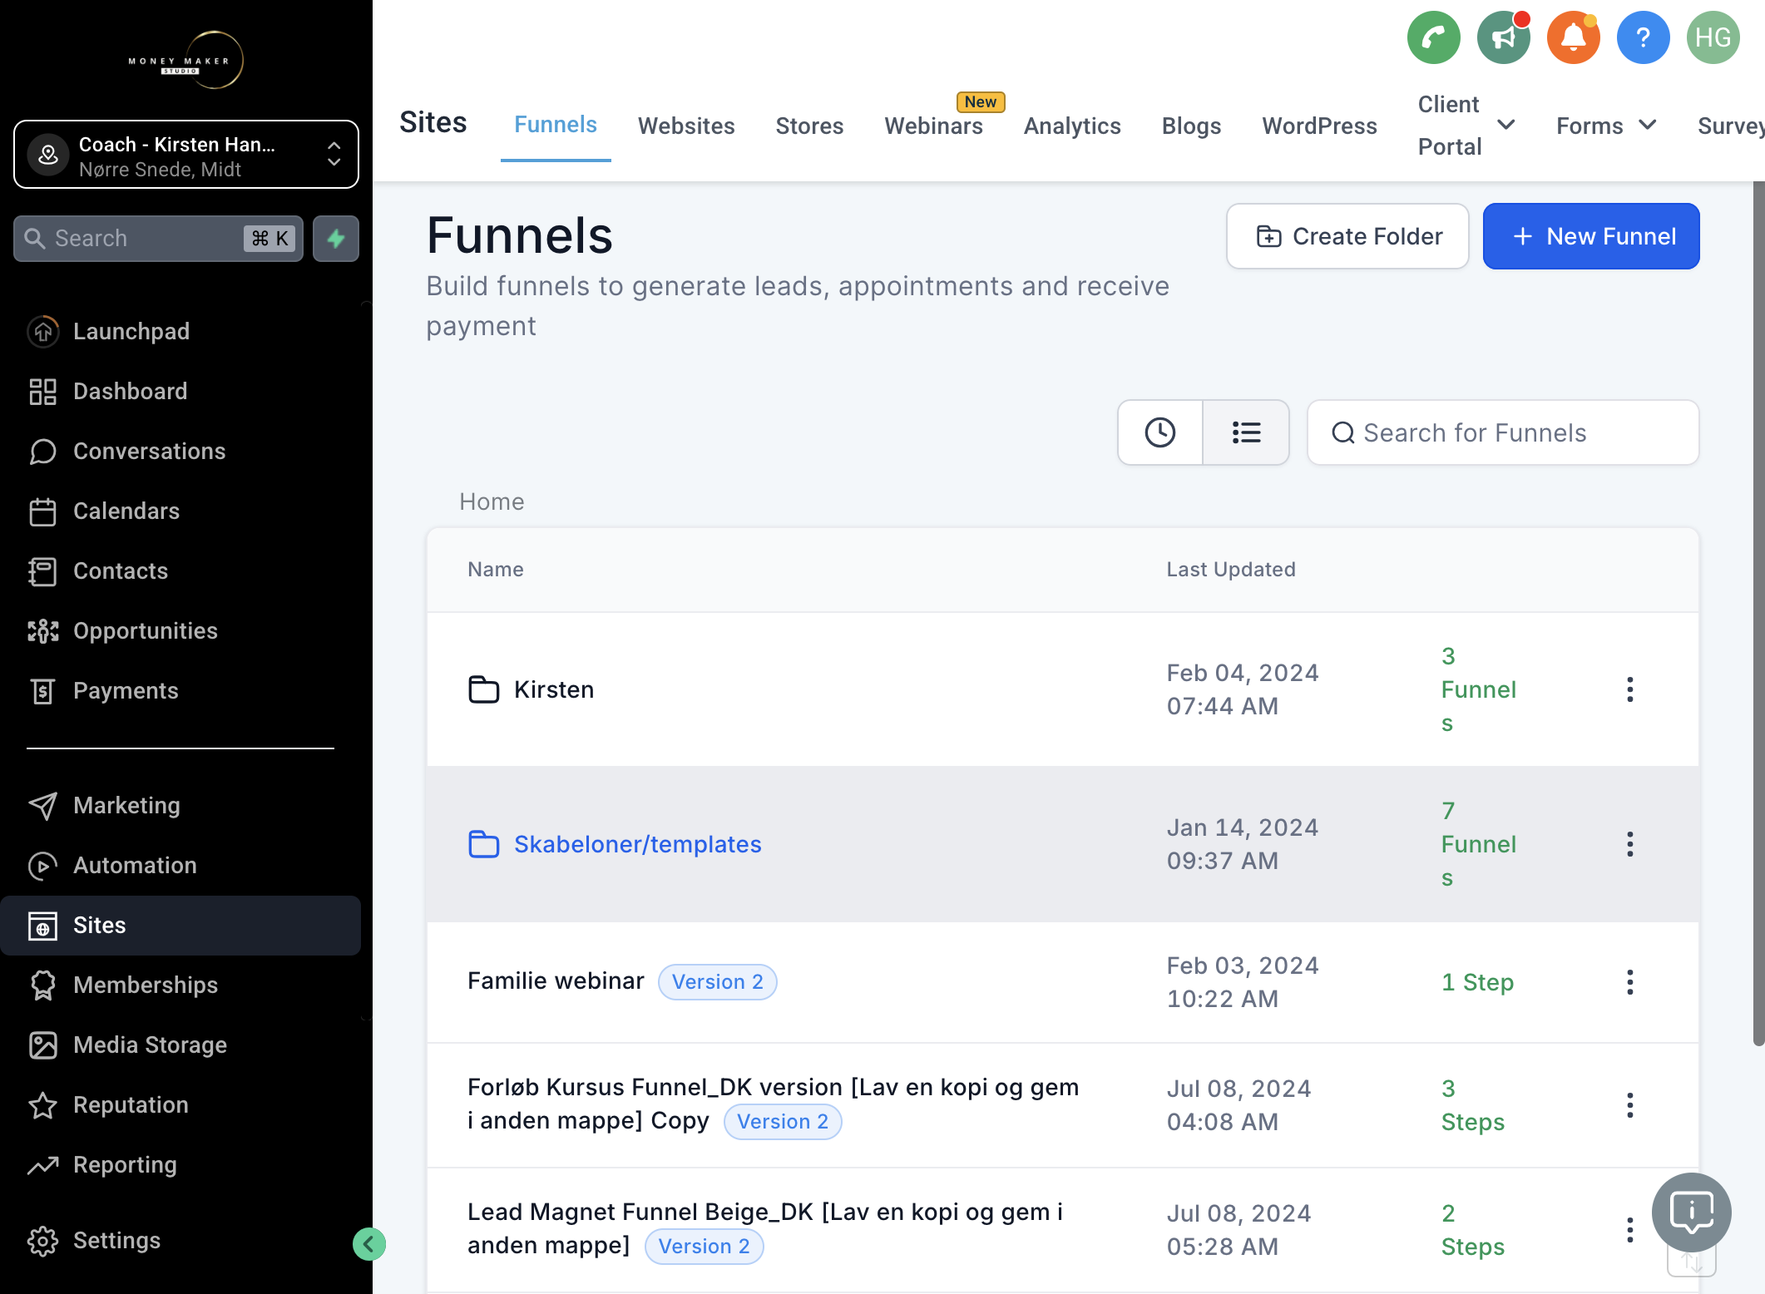Image resolution: width=1765 pixels, height=1294 pixels.
Task: Open the Skabeloner/templates folder link
Action: (637, 844)
